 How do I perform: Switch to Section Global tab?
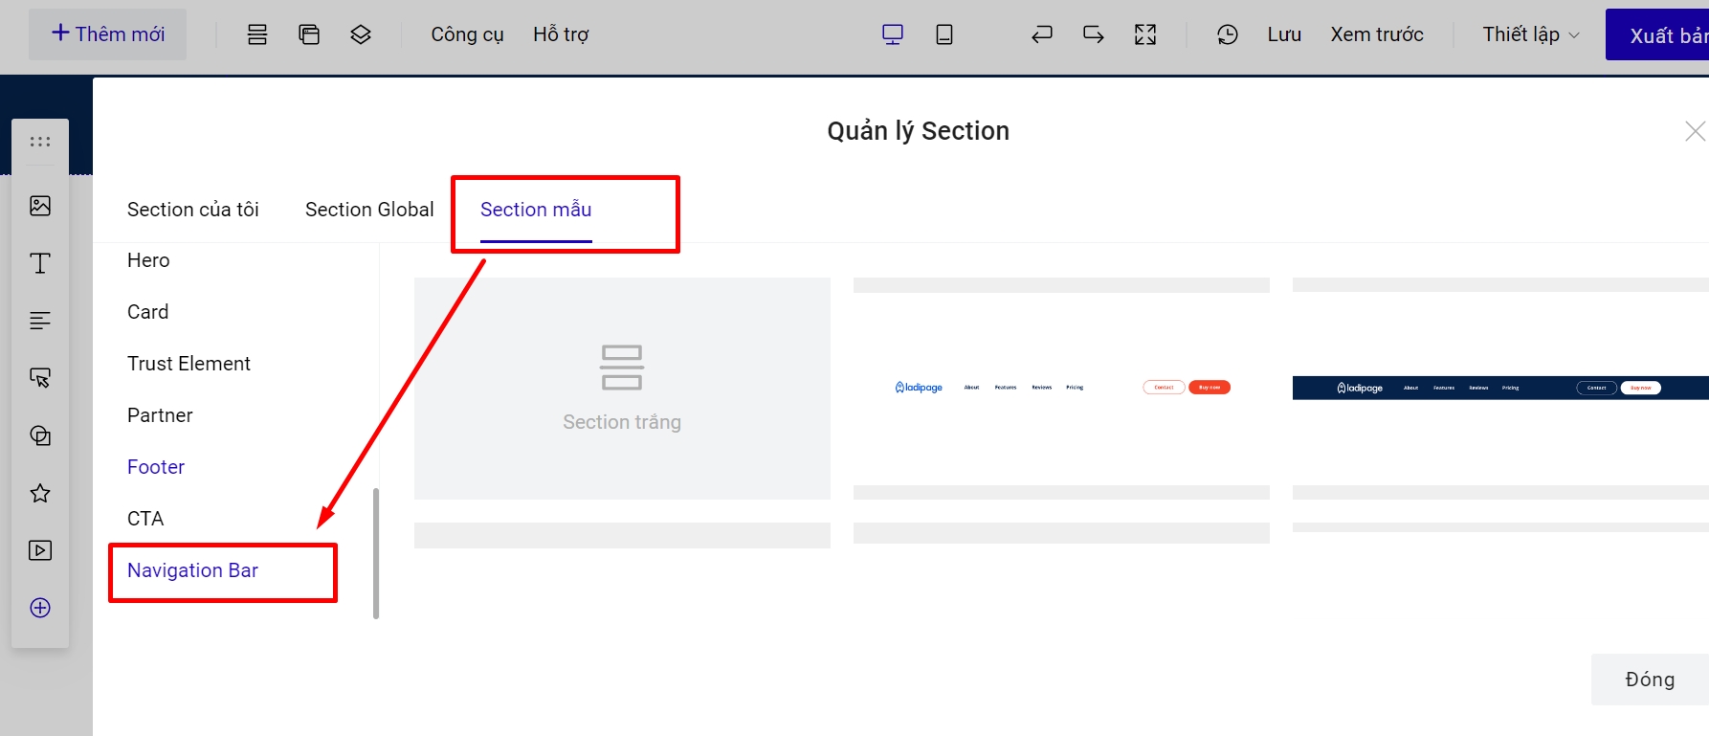[369, 210]
